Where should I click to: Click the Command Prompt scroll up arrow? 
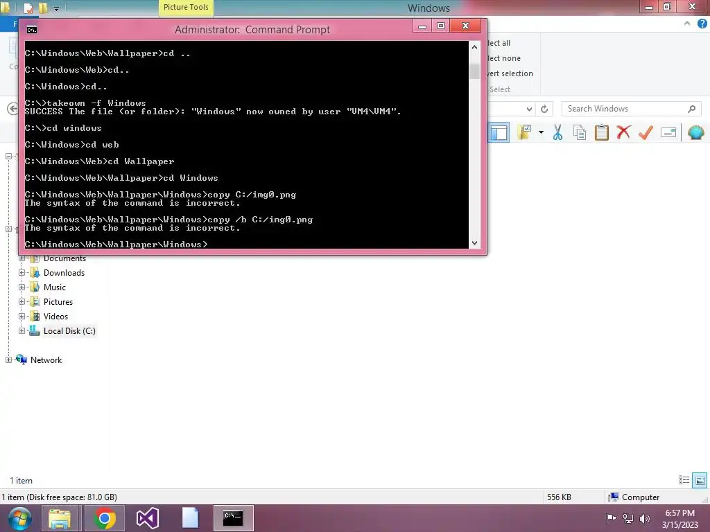474,47
